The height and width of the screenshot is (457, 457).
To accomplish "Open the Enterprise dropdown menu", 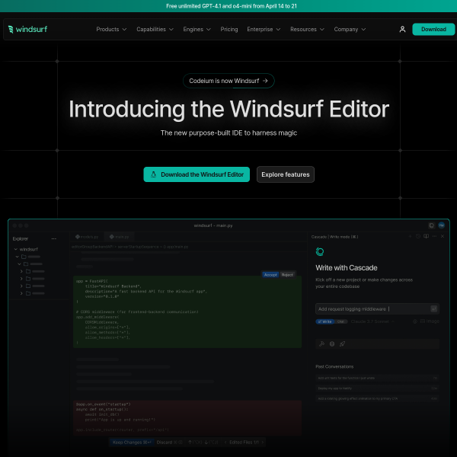I will click(x=264, y=29).
